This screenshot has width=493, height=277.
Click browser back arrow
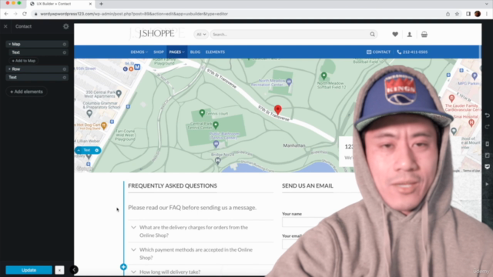pyautogui.click(x=6, y=14)
